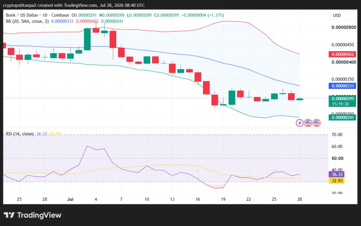
Task: Click RSI axis label 60.00
Action: pos(337,146)
